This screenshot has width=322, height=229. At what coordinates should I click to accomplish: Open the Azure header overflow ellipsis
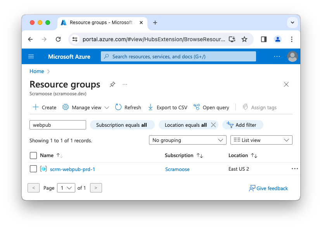tap(277, 56)
